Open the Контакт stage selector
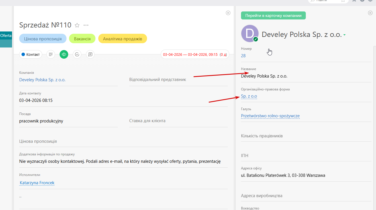Image resolution: width=376 pixels, height=210 pixels. pos(31,54)
